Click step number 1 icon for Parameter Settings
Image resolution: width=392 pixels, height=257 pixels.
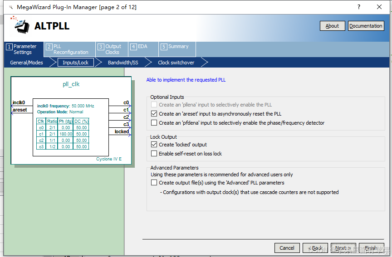[x=9, y=47]
